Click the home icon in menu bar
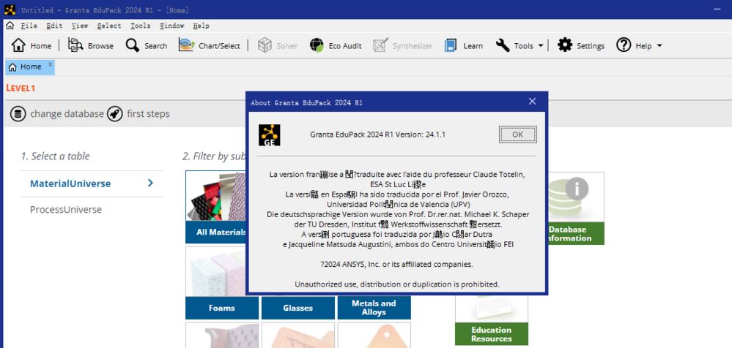The height and width of the screenshot is (348, 732). [10, 26]
